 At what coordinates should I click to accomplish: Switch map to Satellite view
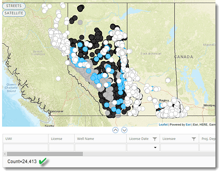(x=14, y=13)
